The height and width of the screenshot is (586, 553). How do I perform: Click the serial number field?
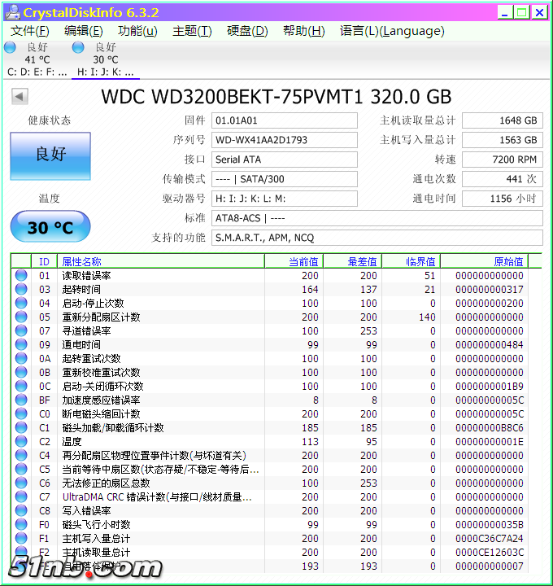coord(284,140)
